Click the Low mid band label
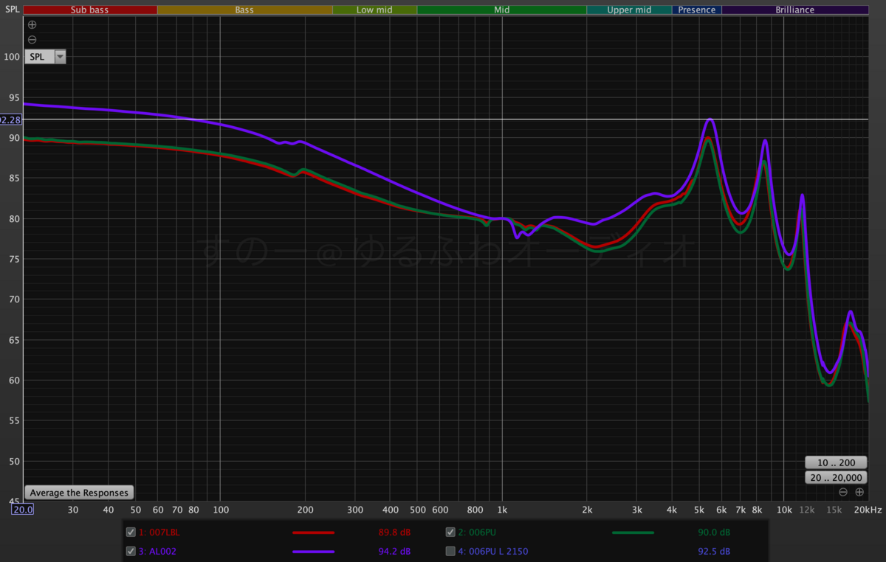 [x=374, y=10]
